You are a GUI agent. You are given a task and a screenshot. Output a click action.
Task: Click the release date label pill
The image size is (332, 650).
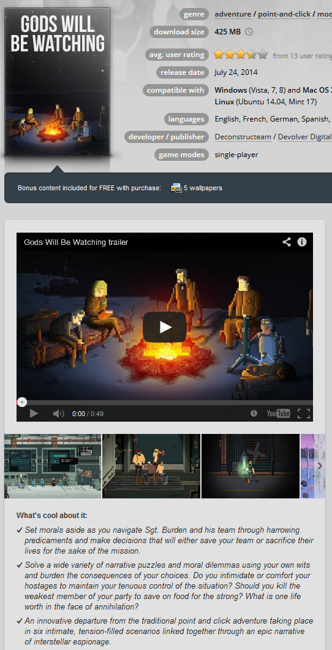pyautogui.click(x=183, y=72)
